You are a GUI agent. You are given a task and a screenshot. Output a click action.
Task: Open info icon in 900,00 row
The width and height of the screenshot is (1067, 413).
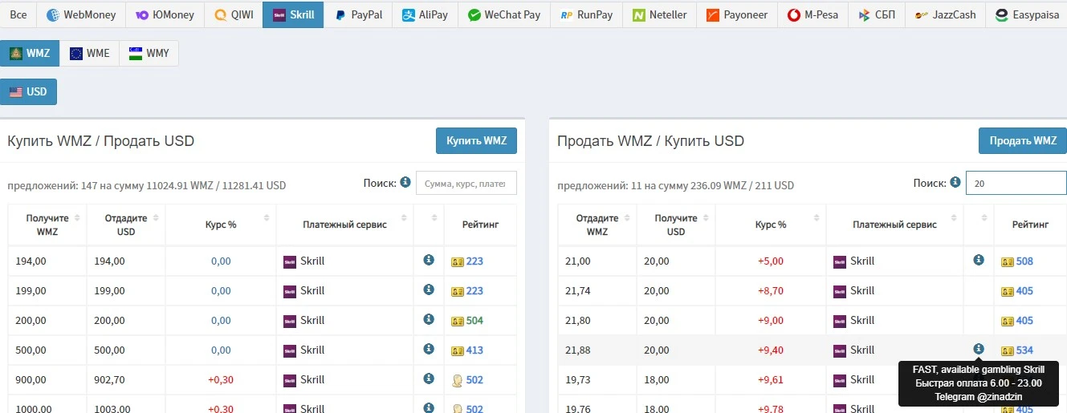click(429, 379)
